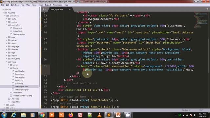The width and height of the screenshot is (210, 118).
Task: Open the Find menu
Action: pyautogui.click(x=22, y=5)
